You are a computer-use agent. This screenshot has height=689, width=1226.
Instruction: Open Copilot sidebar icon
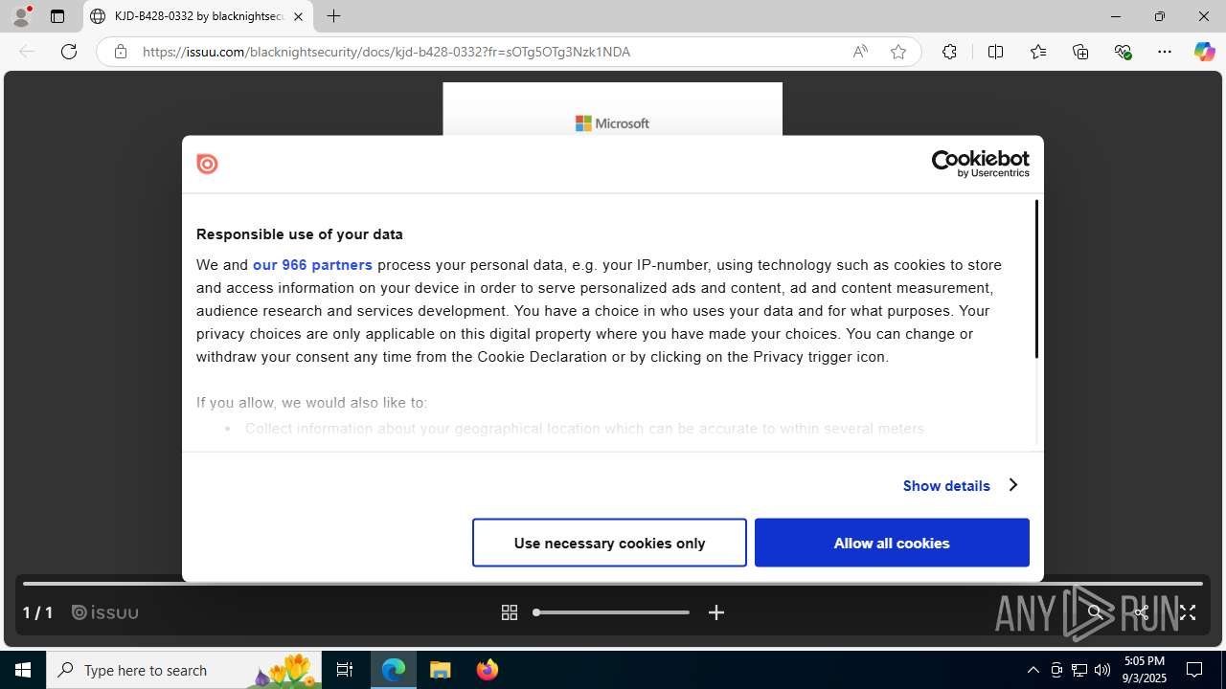(x=1204, y=52)
